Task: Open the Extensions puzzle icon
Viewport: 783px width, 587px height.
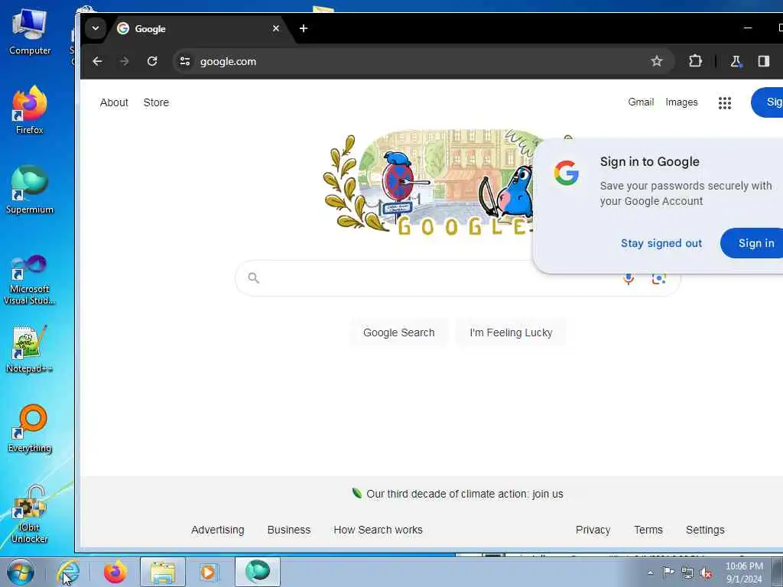Action: (695, 61)
